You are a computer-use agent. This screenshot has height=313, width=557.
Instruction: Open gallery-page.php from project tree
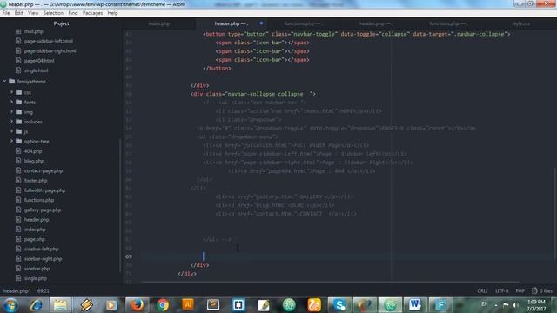43,210
